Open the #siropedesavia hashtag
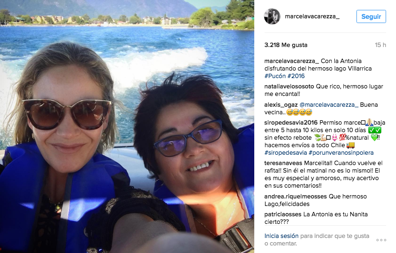Screen dimensions: 396x253 pyautogui.click(x=286, y=153)
